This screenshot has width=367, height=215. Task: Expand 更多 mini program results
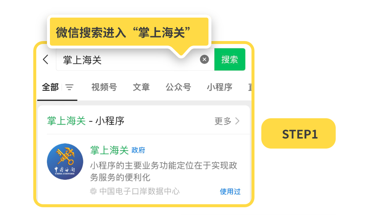pos(223,121)
